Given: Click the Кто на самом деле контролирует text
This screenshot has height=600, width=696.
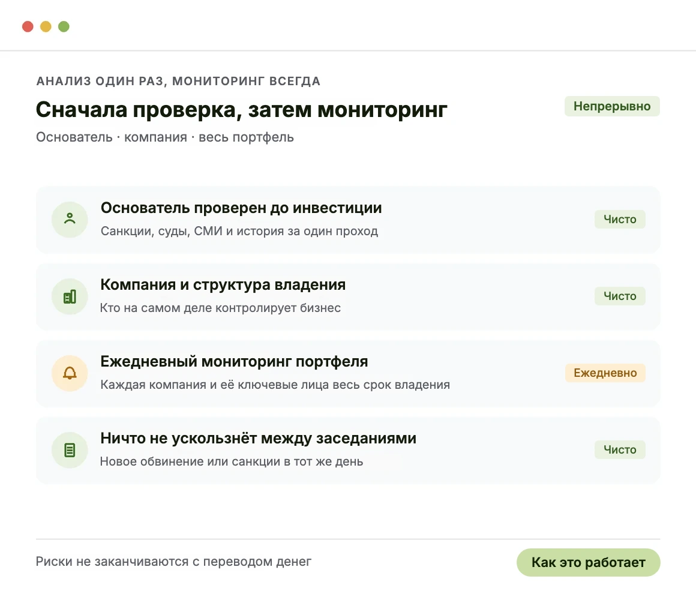Looking at the screenshot, I should (220, 308).
